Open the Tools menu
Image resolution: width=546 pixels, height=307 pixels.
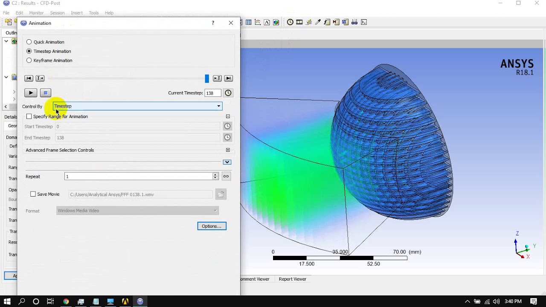(94, 13)
